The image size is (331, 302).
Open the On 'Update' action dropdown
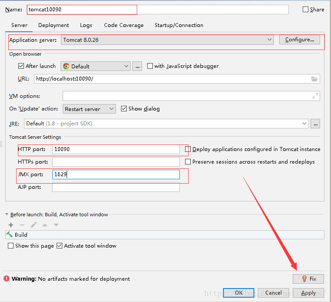click(89, 109)
